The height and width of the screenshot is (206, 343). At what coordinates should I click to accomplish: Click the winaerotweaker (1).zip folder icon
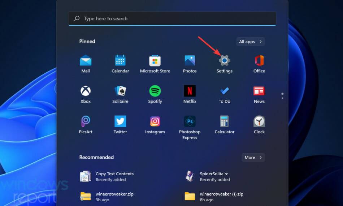(x=190, y=196)
